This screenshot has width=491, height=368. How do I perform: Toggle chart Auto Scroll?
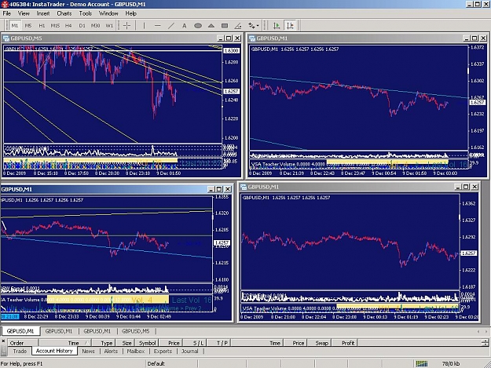(x=277, y=26)
